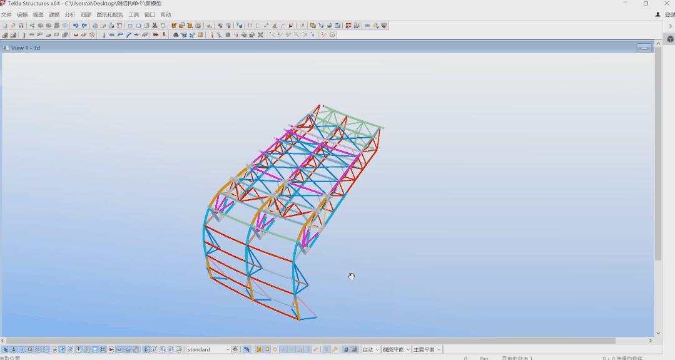Toggle the orange circle snap switch
This screenshot has height=360, width=675.
click(275, 349)
